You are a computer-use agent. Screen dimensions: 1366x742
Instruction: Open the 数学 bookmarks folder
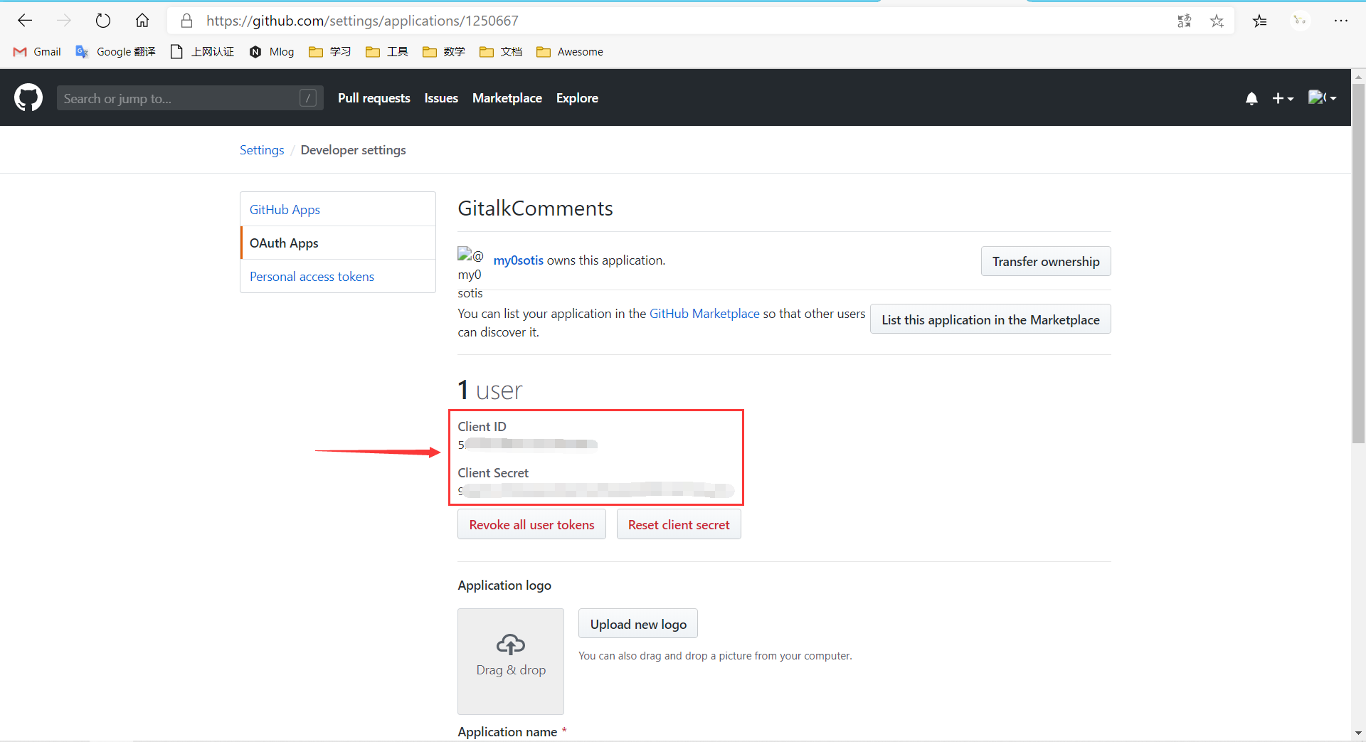pyautogui.click(x=444, y=52)
